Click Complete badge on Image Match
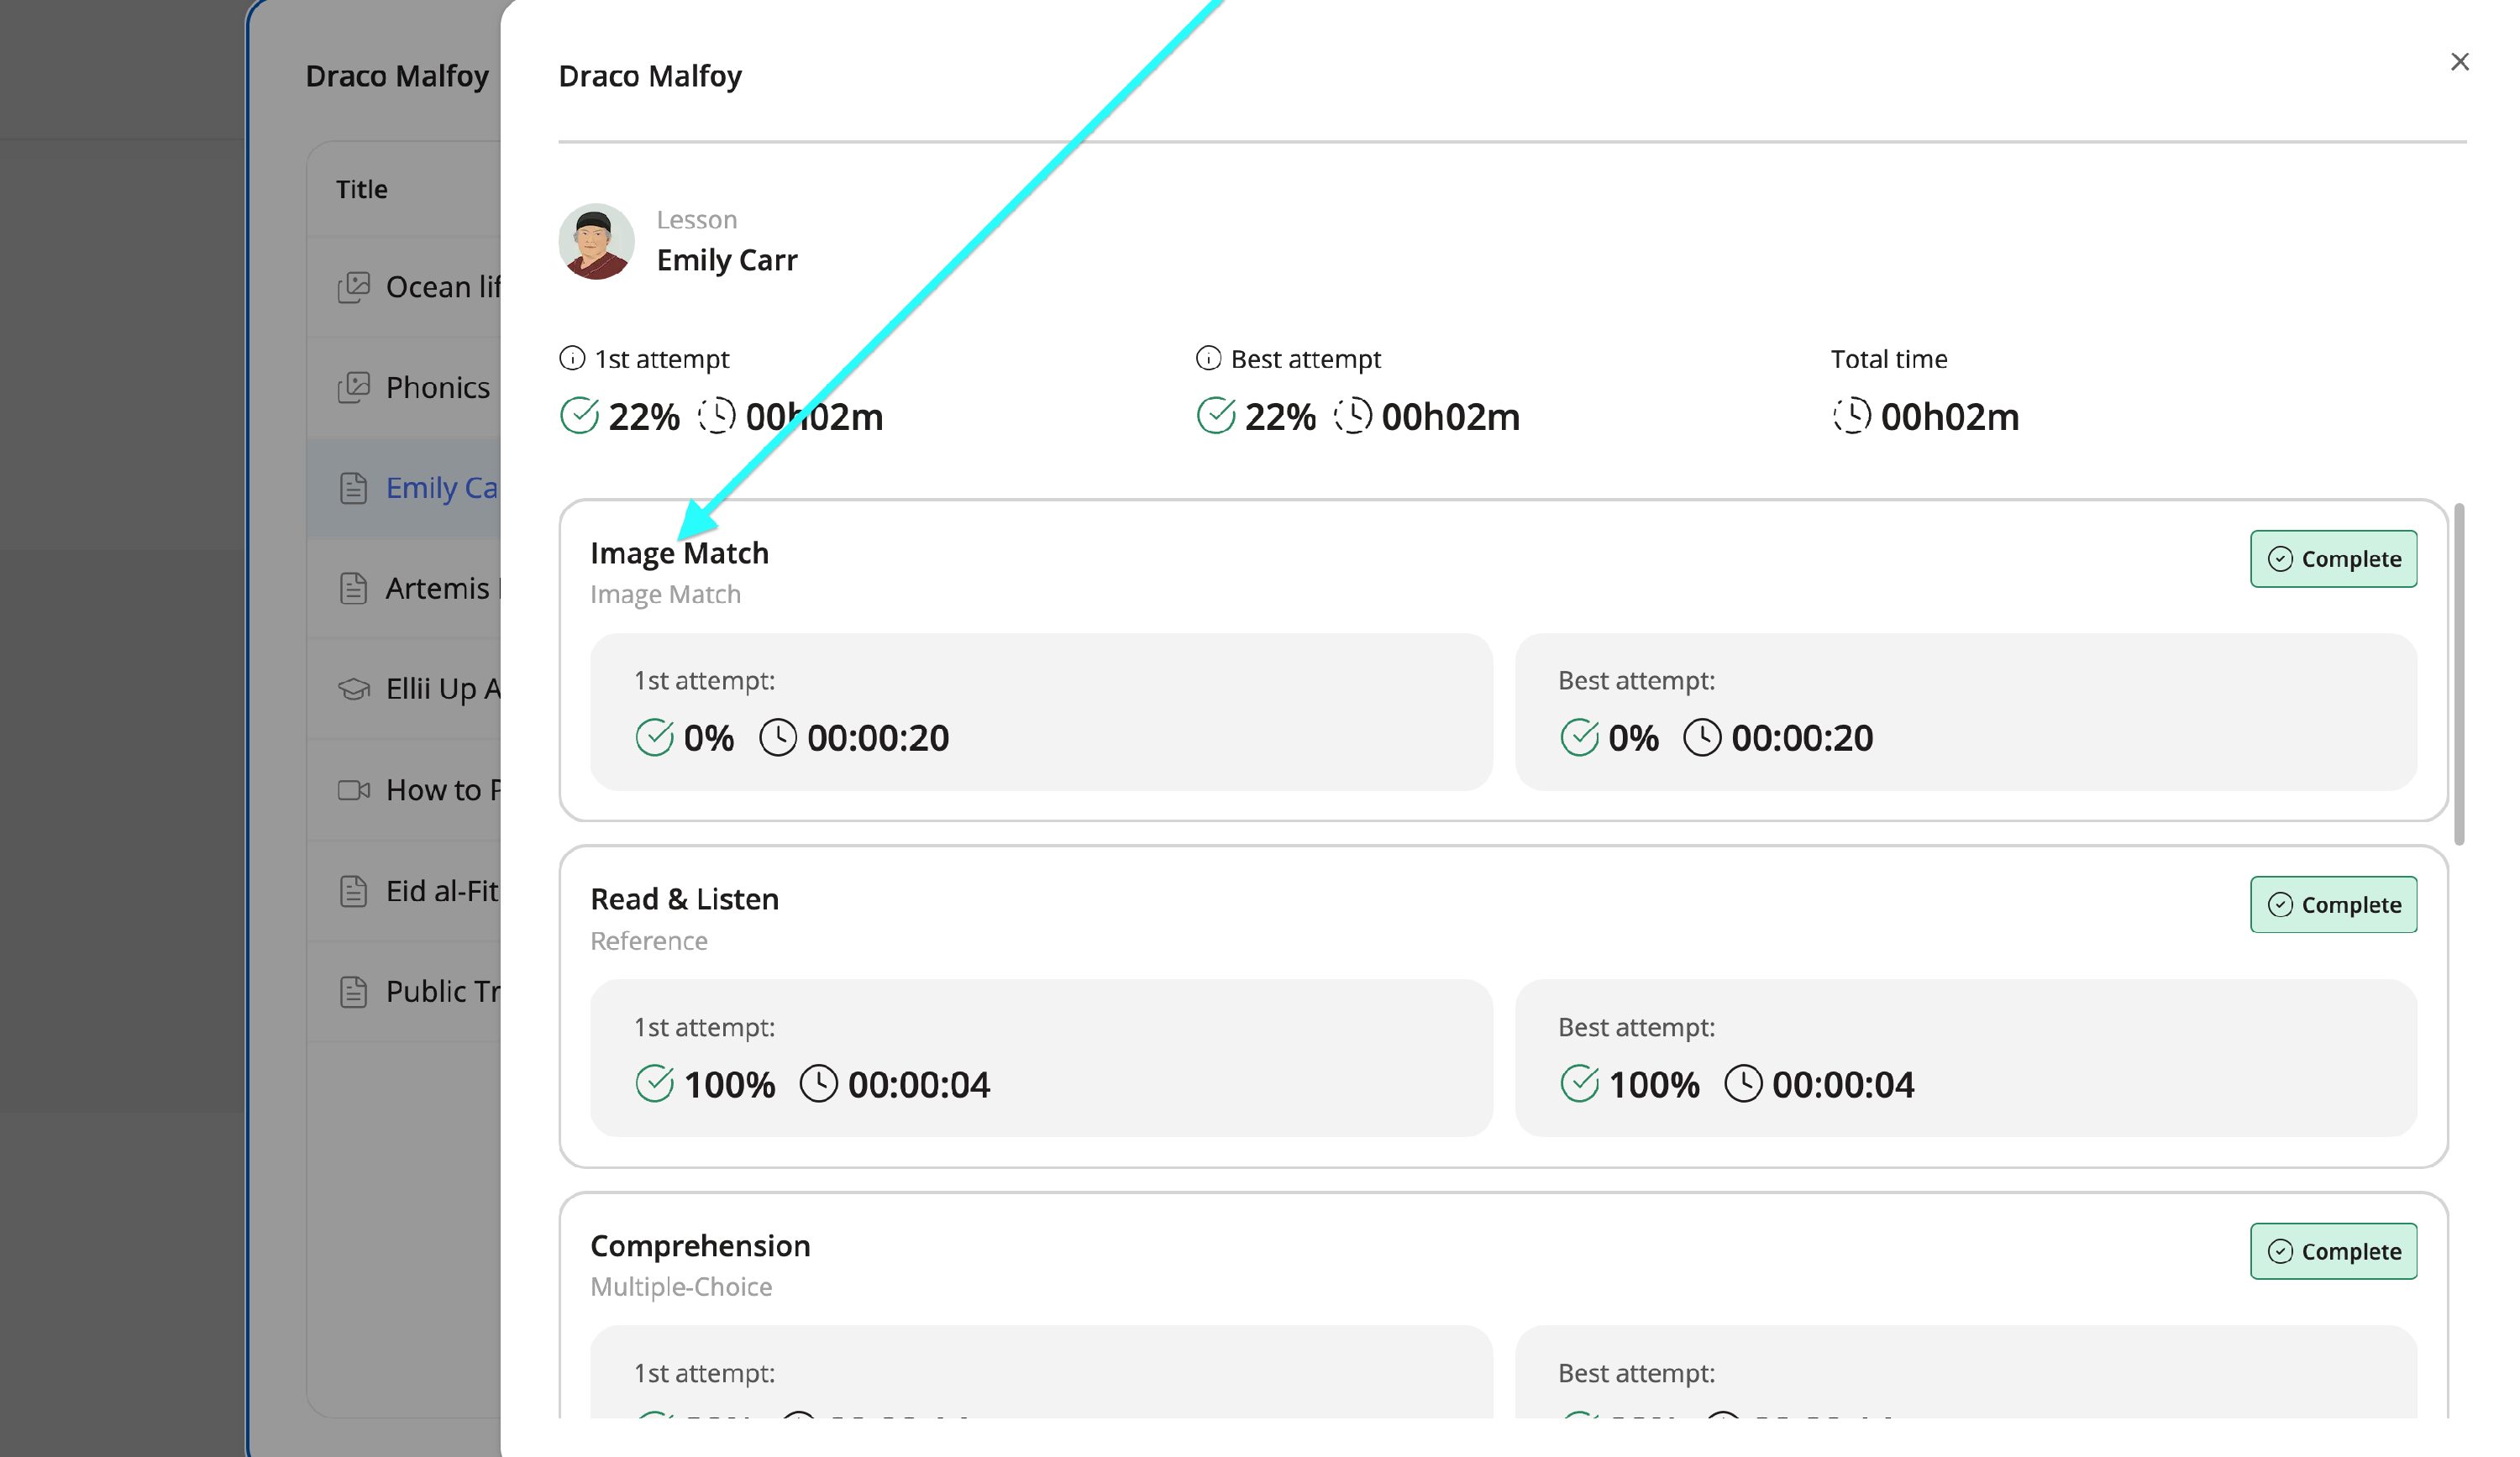2520x1457 pixels. [x=2333, y=559]
